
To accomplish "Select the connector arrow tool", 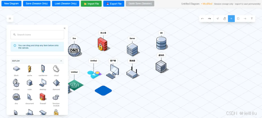I will pos(245,18).
